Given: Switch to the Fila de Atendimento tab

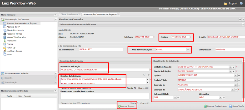Looking at the screenshot, I should (x=69, y=14).
